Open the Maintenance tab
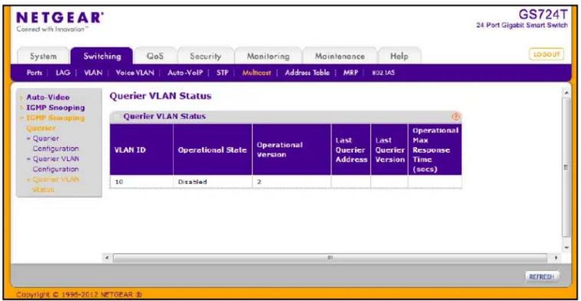This screenshot has width=581, height=301. [x=340, y=56]
